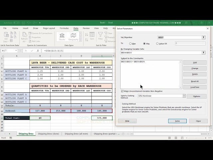213x160 pixels.
Task: Click the Add constraint button
Action: tap(195, 63)
